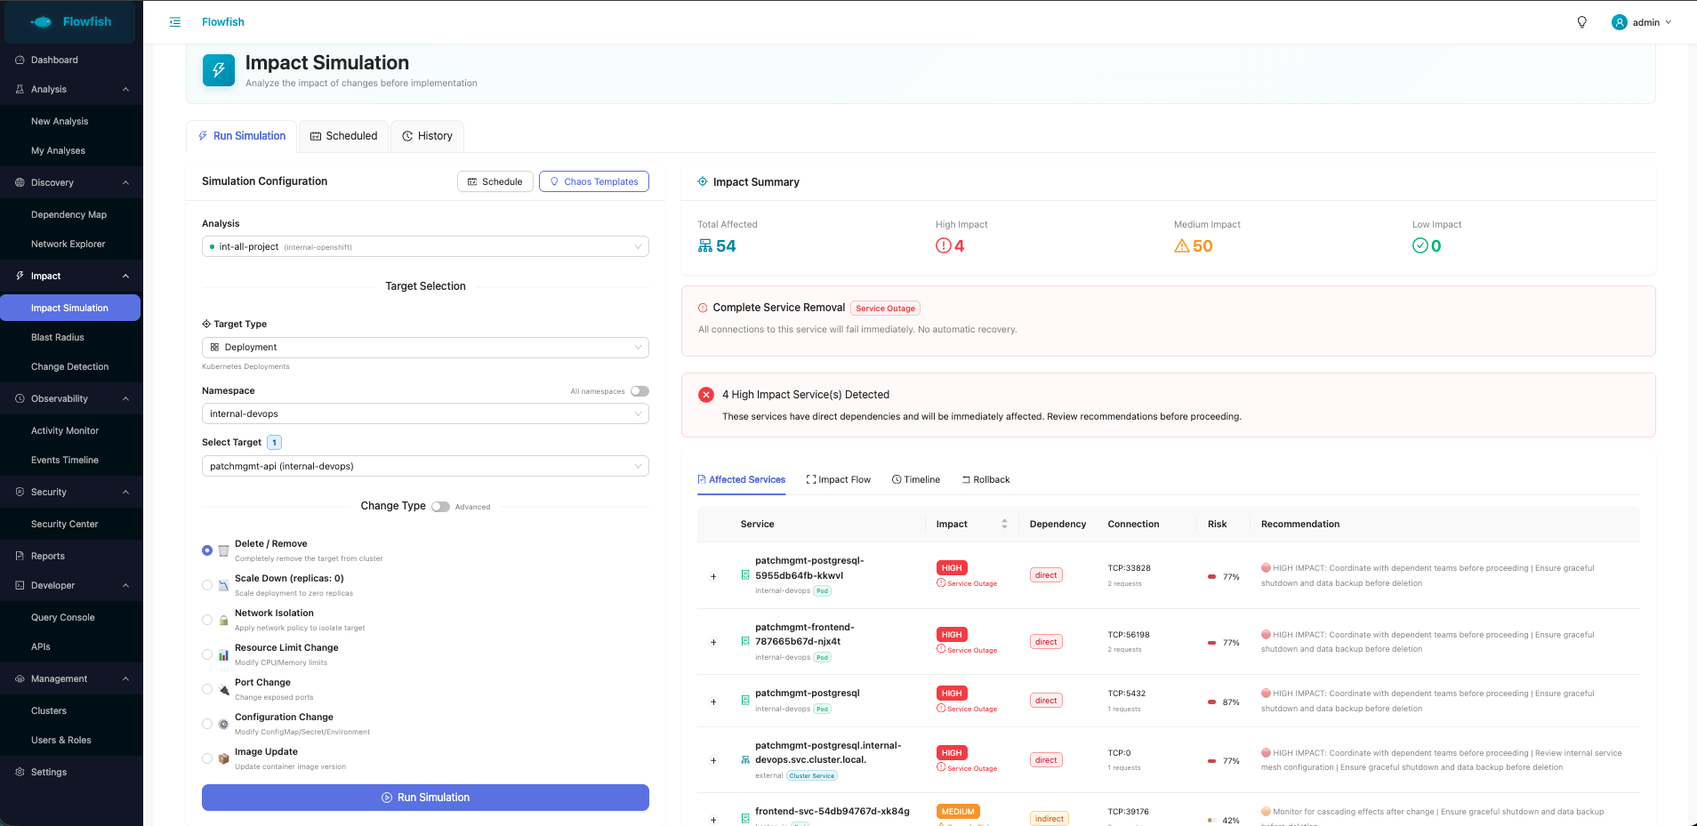Open the Namespace internal-devops dropdown
The width and height of the screenshot is (1697, 826).
pos(425,414)
